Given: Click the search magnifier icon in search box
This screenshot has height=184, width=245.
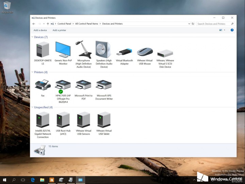Looking at the screenshot, I should 232,24.
